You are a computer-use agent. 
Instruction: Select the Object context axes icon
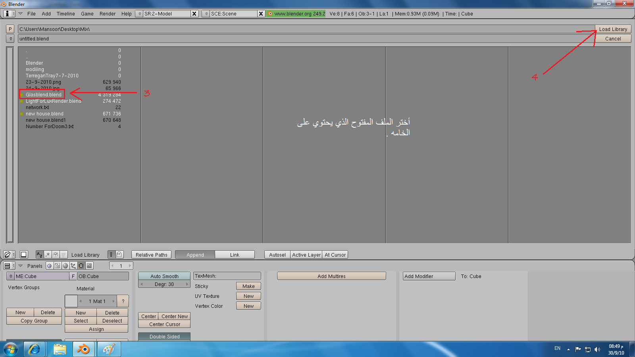click(73, 266)
